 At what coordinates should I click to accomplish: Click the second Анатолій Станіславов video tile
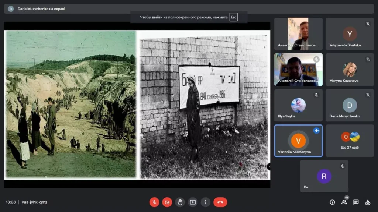click(x=298, y=70)
